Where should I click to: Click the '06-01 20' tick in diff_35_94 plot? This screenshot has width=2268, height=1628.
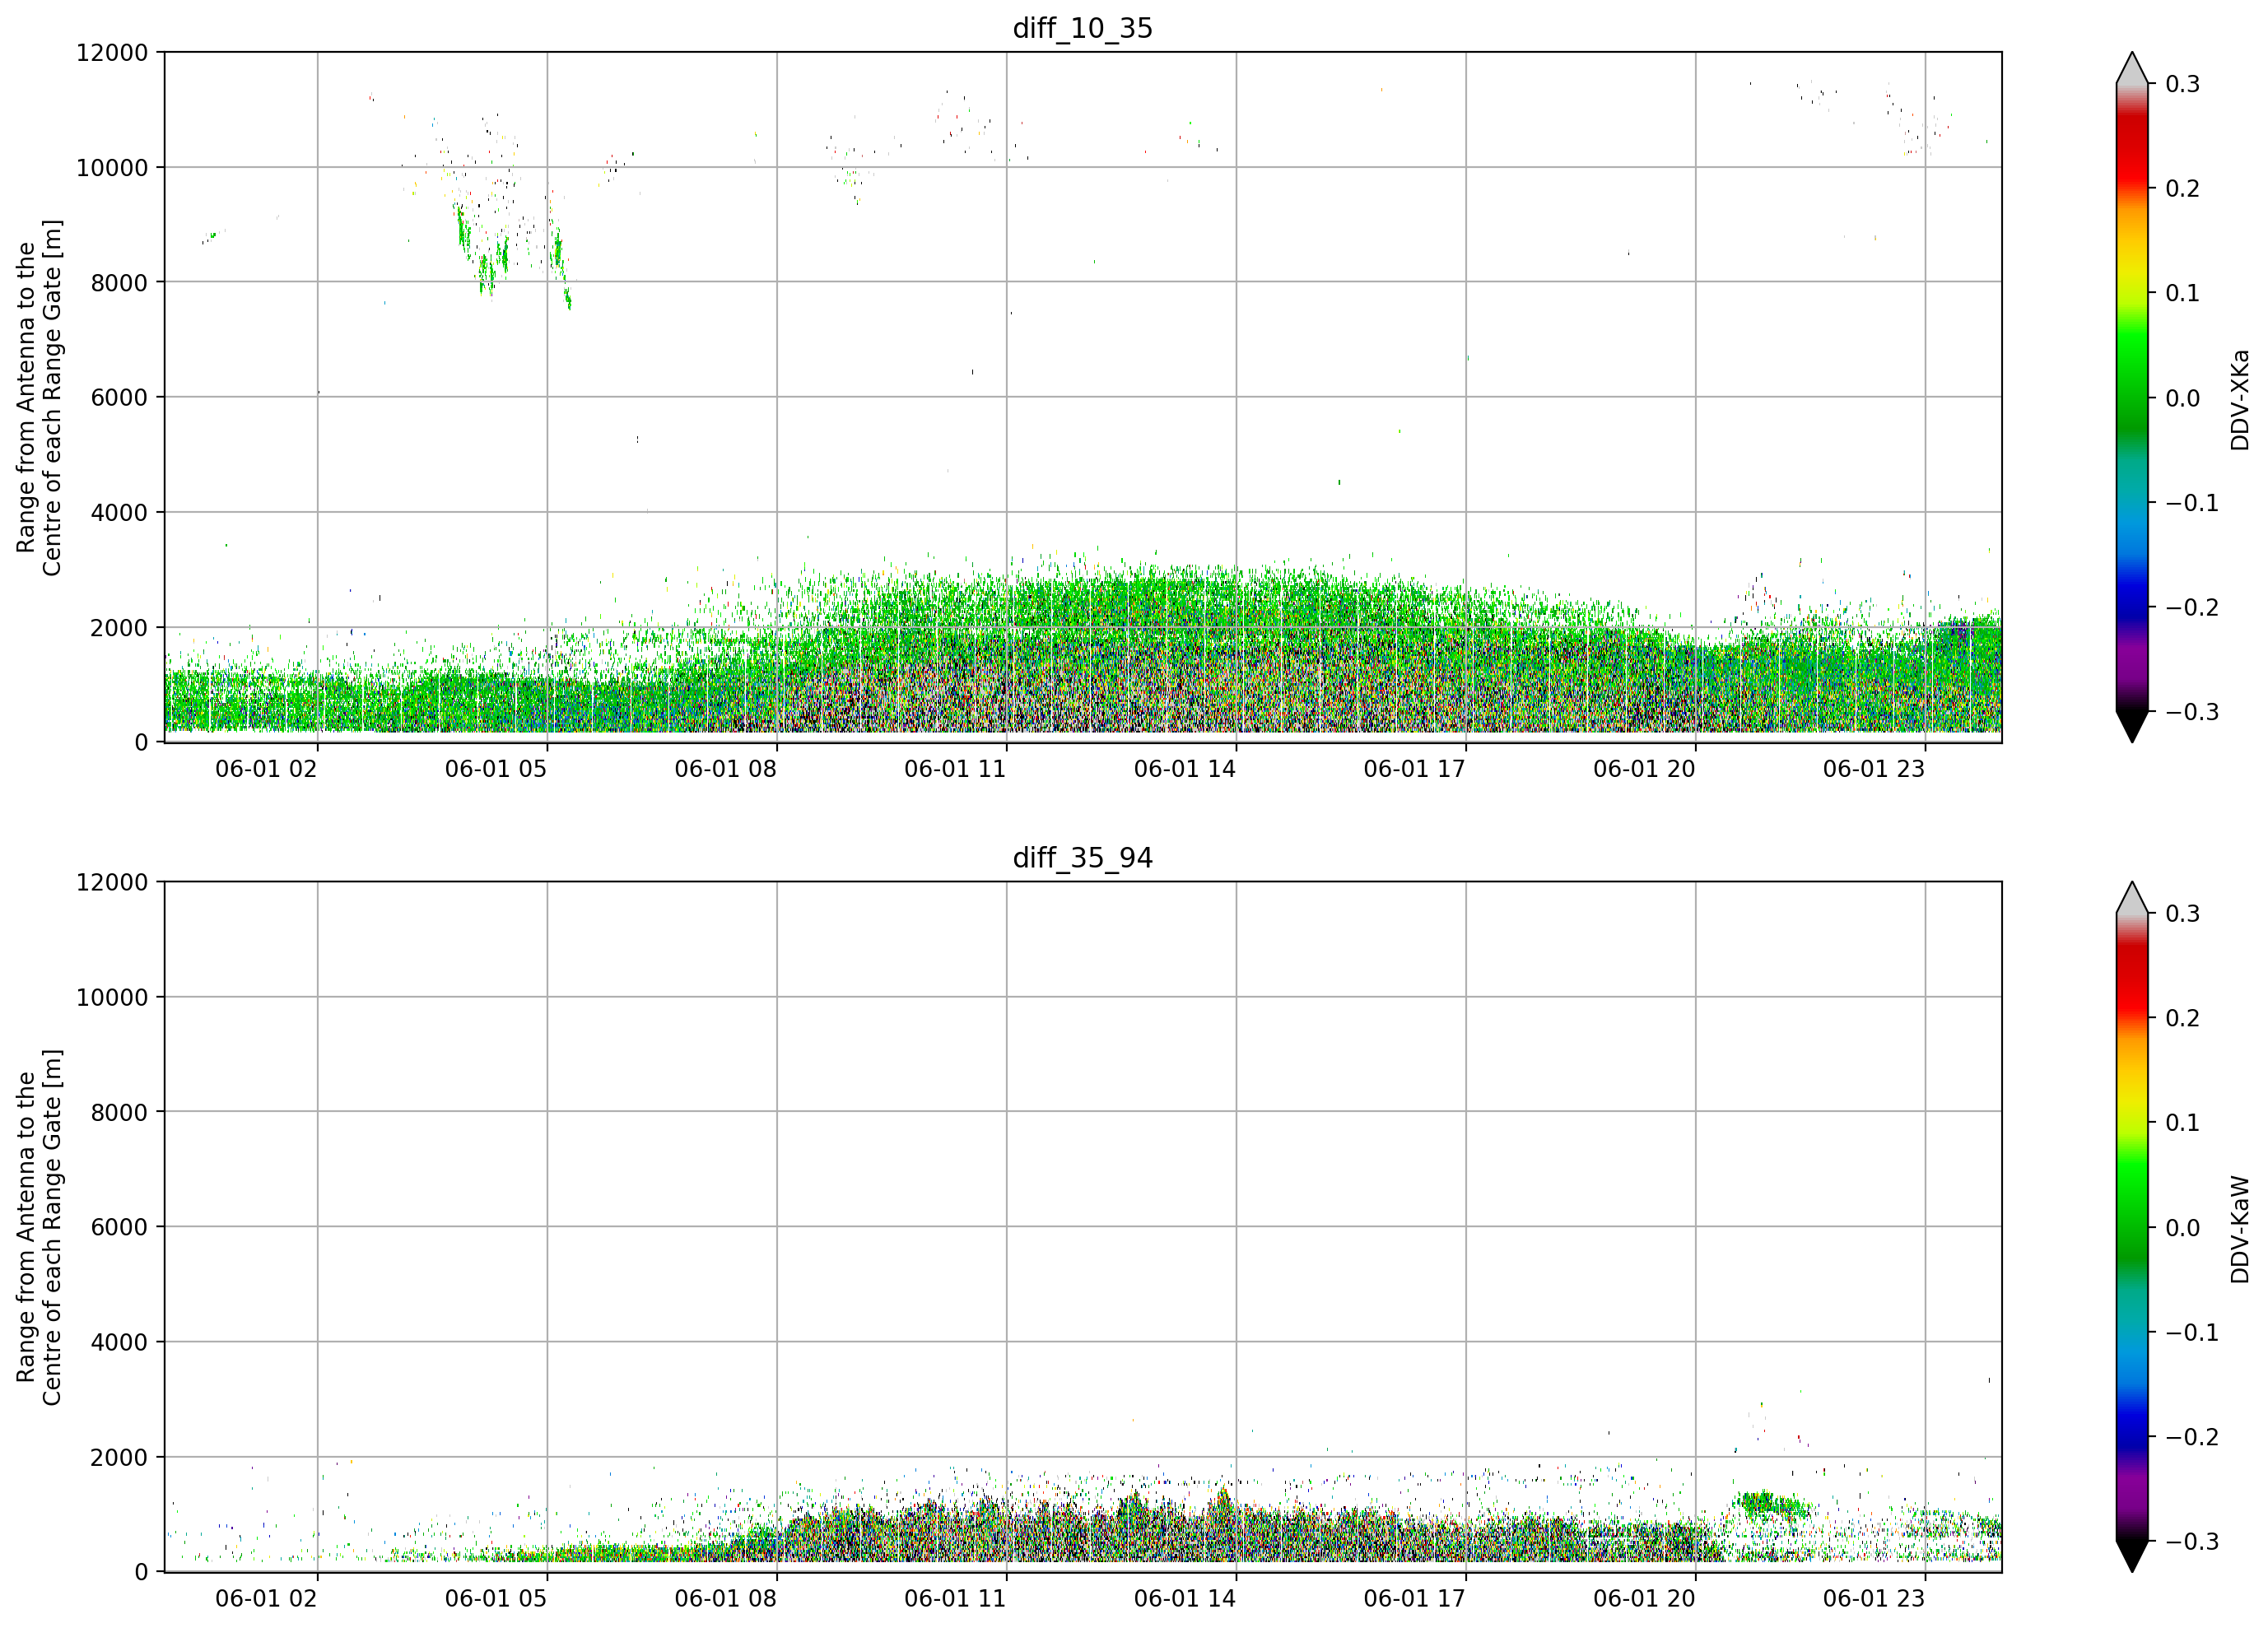[x=1645, y=1598]
